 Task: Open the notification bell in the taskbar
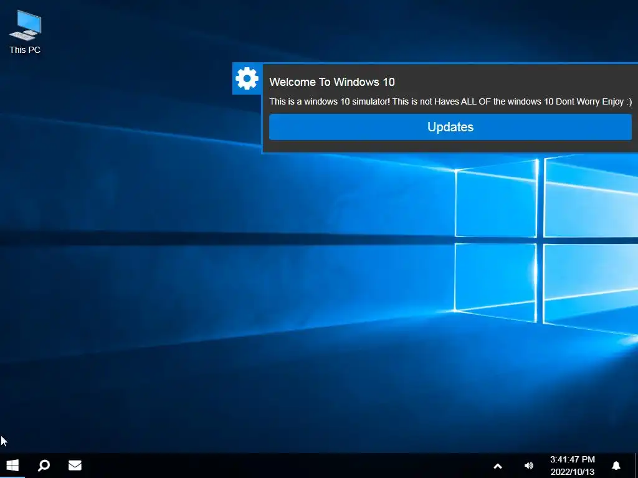pos(616,466)
